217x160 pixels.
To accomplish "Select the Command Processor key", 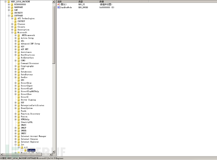I will pos(30,63).
